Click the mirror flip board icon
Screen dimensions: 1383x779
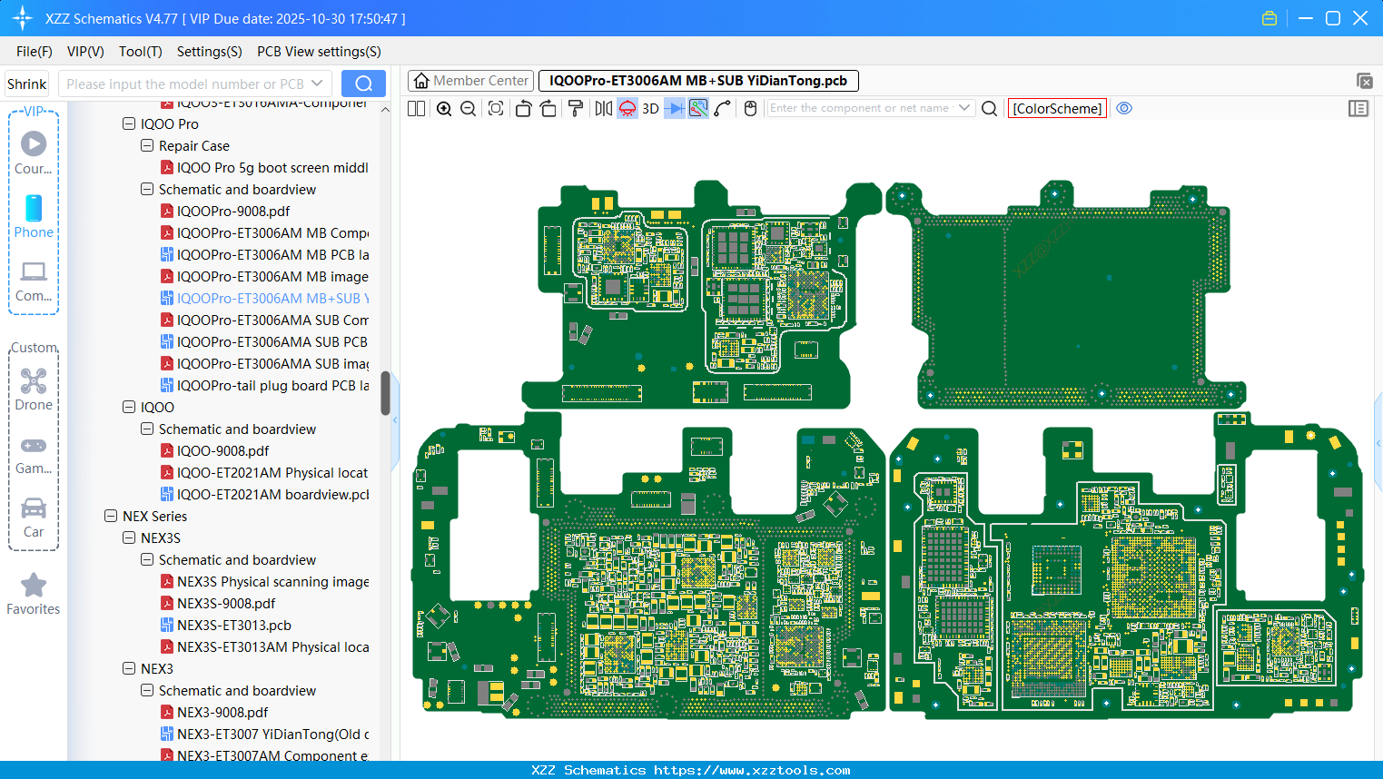[603, 109]
